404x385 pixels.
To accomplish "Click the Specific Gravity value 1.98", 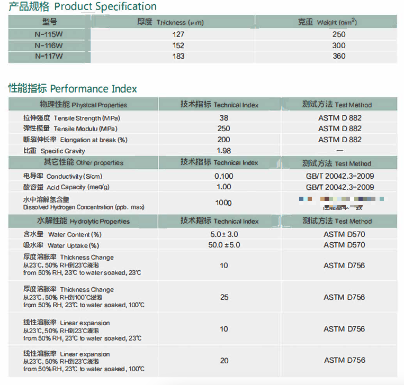I will (224, 151).
